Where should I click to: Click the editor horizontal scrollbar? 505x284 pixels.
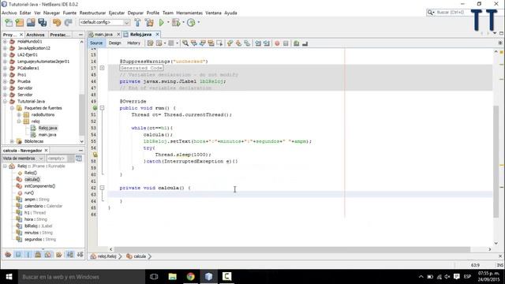(x=293, y=249)
